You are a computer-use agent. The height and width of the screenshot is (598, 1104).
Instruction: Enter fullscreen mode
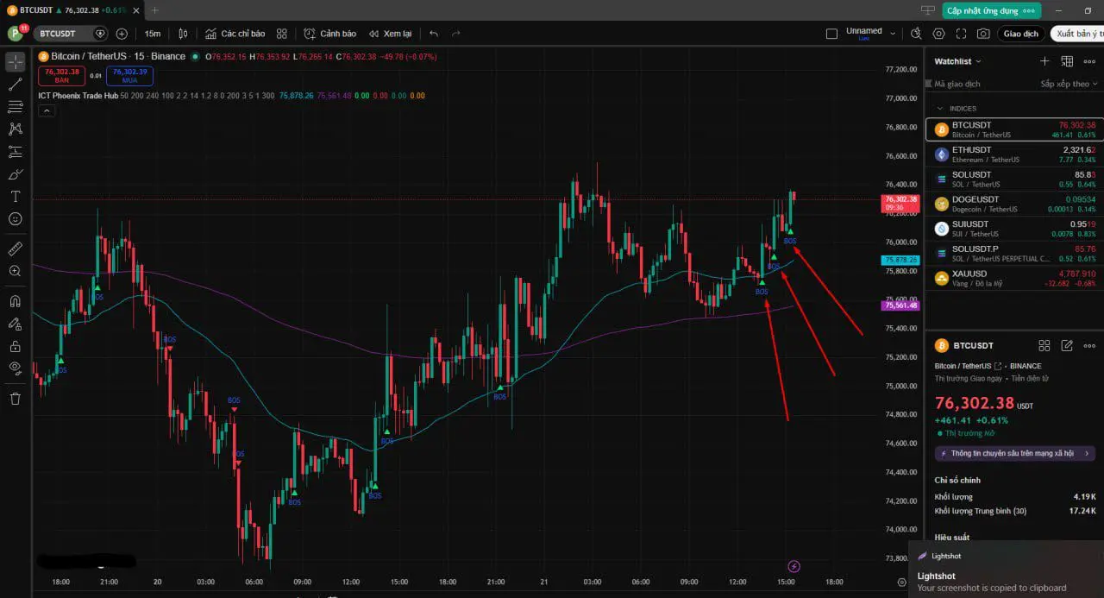[x=961, y=34]
